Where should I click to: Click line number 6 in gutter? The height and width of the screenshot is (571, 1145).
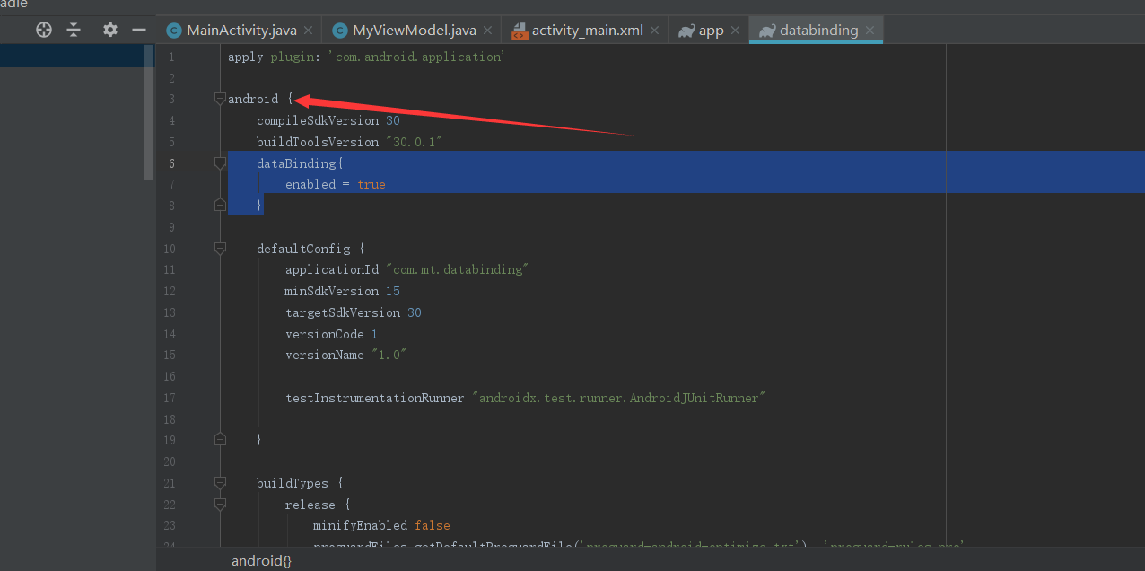click(171, 163)
